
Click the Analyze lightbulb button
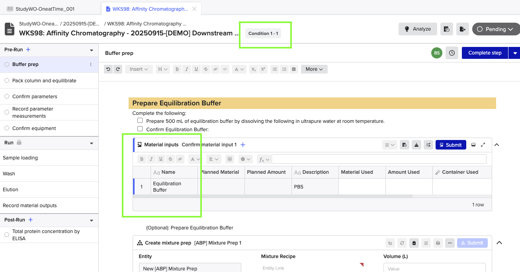[418, 29]
